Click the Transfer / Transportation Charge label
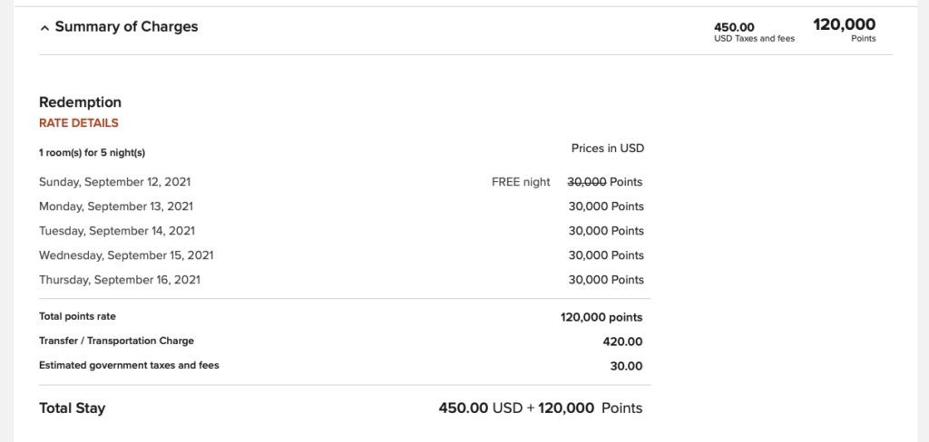929x442 pixels. pos(116,341)
